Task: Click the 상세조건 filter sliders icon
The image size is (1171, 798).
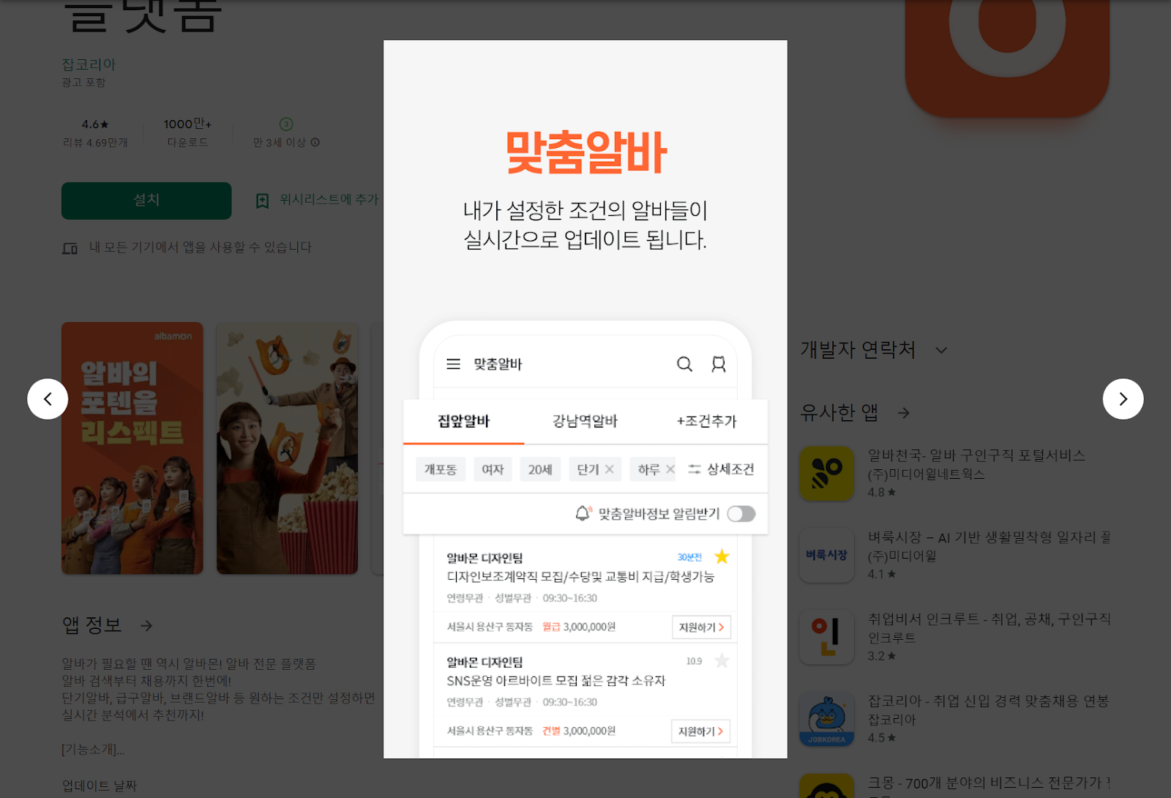Action: tap(695, 469)
